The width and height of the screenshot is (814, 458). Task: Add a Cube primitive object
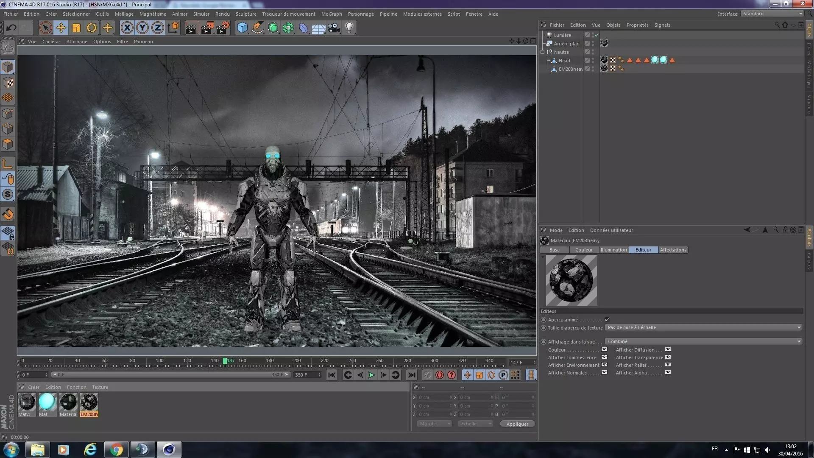242,28
